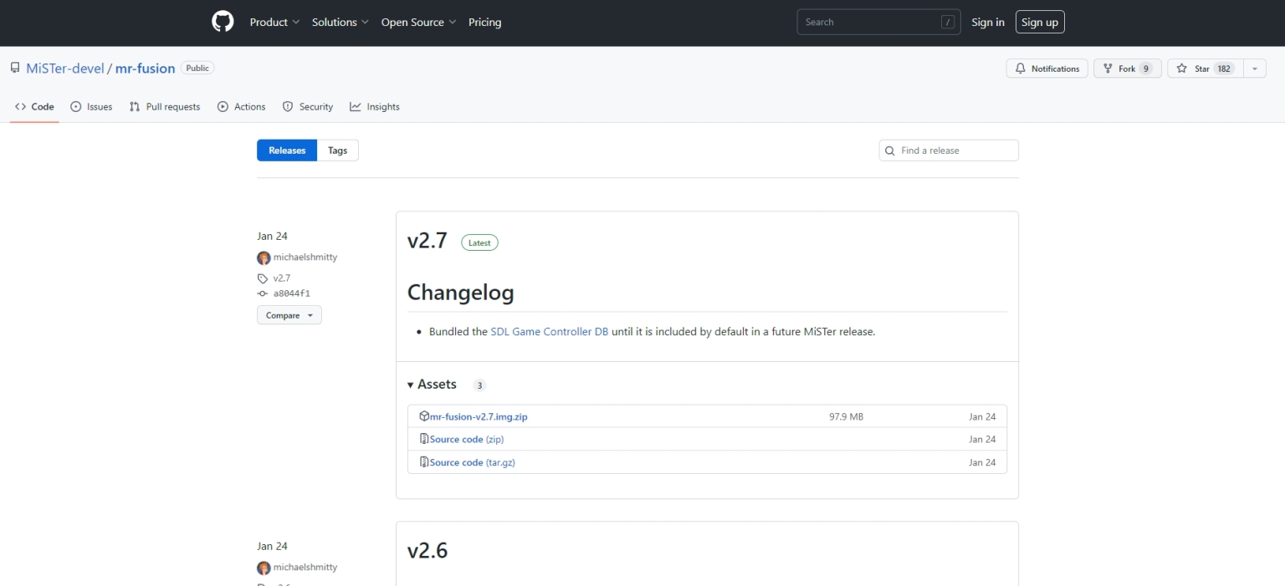Click the v2.7 tag link in the sidebar
Image resolution: width=1285 pixels, height=586 pixels.
click(x=281, y=278)
